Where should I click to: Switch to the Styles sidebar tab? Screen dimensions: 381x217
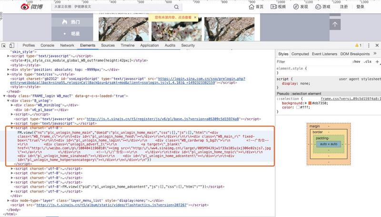pyautogui.click(x=283, y=54)
